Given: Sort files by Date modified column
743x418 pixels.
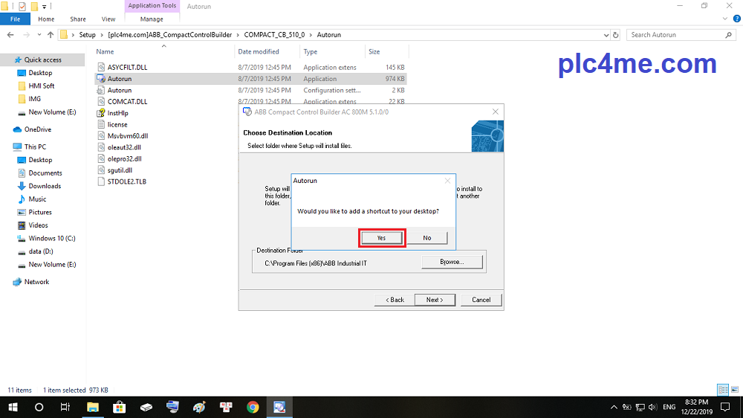Looking at the screenshot, I should point(259,51).
